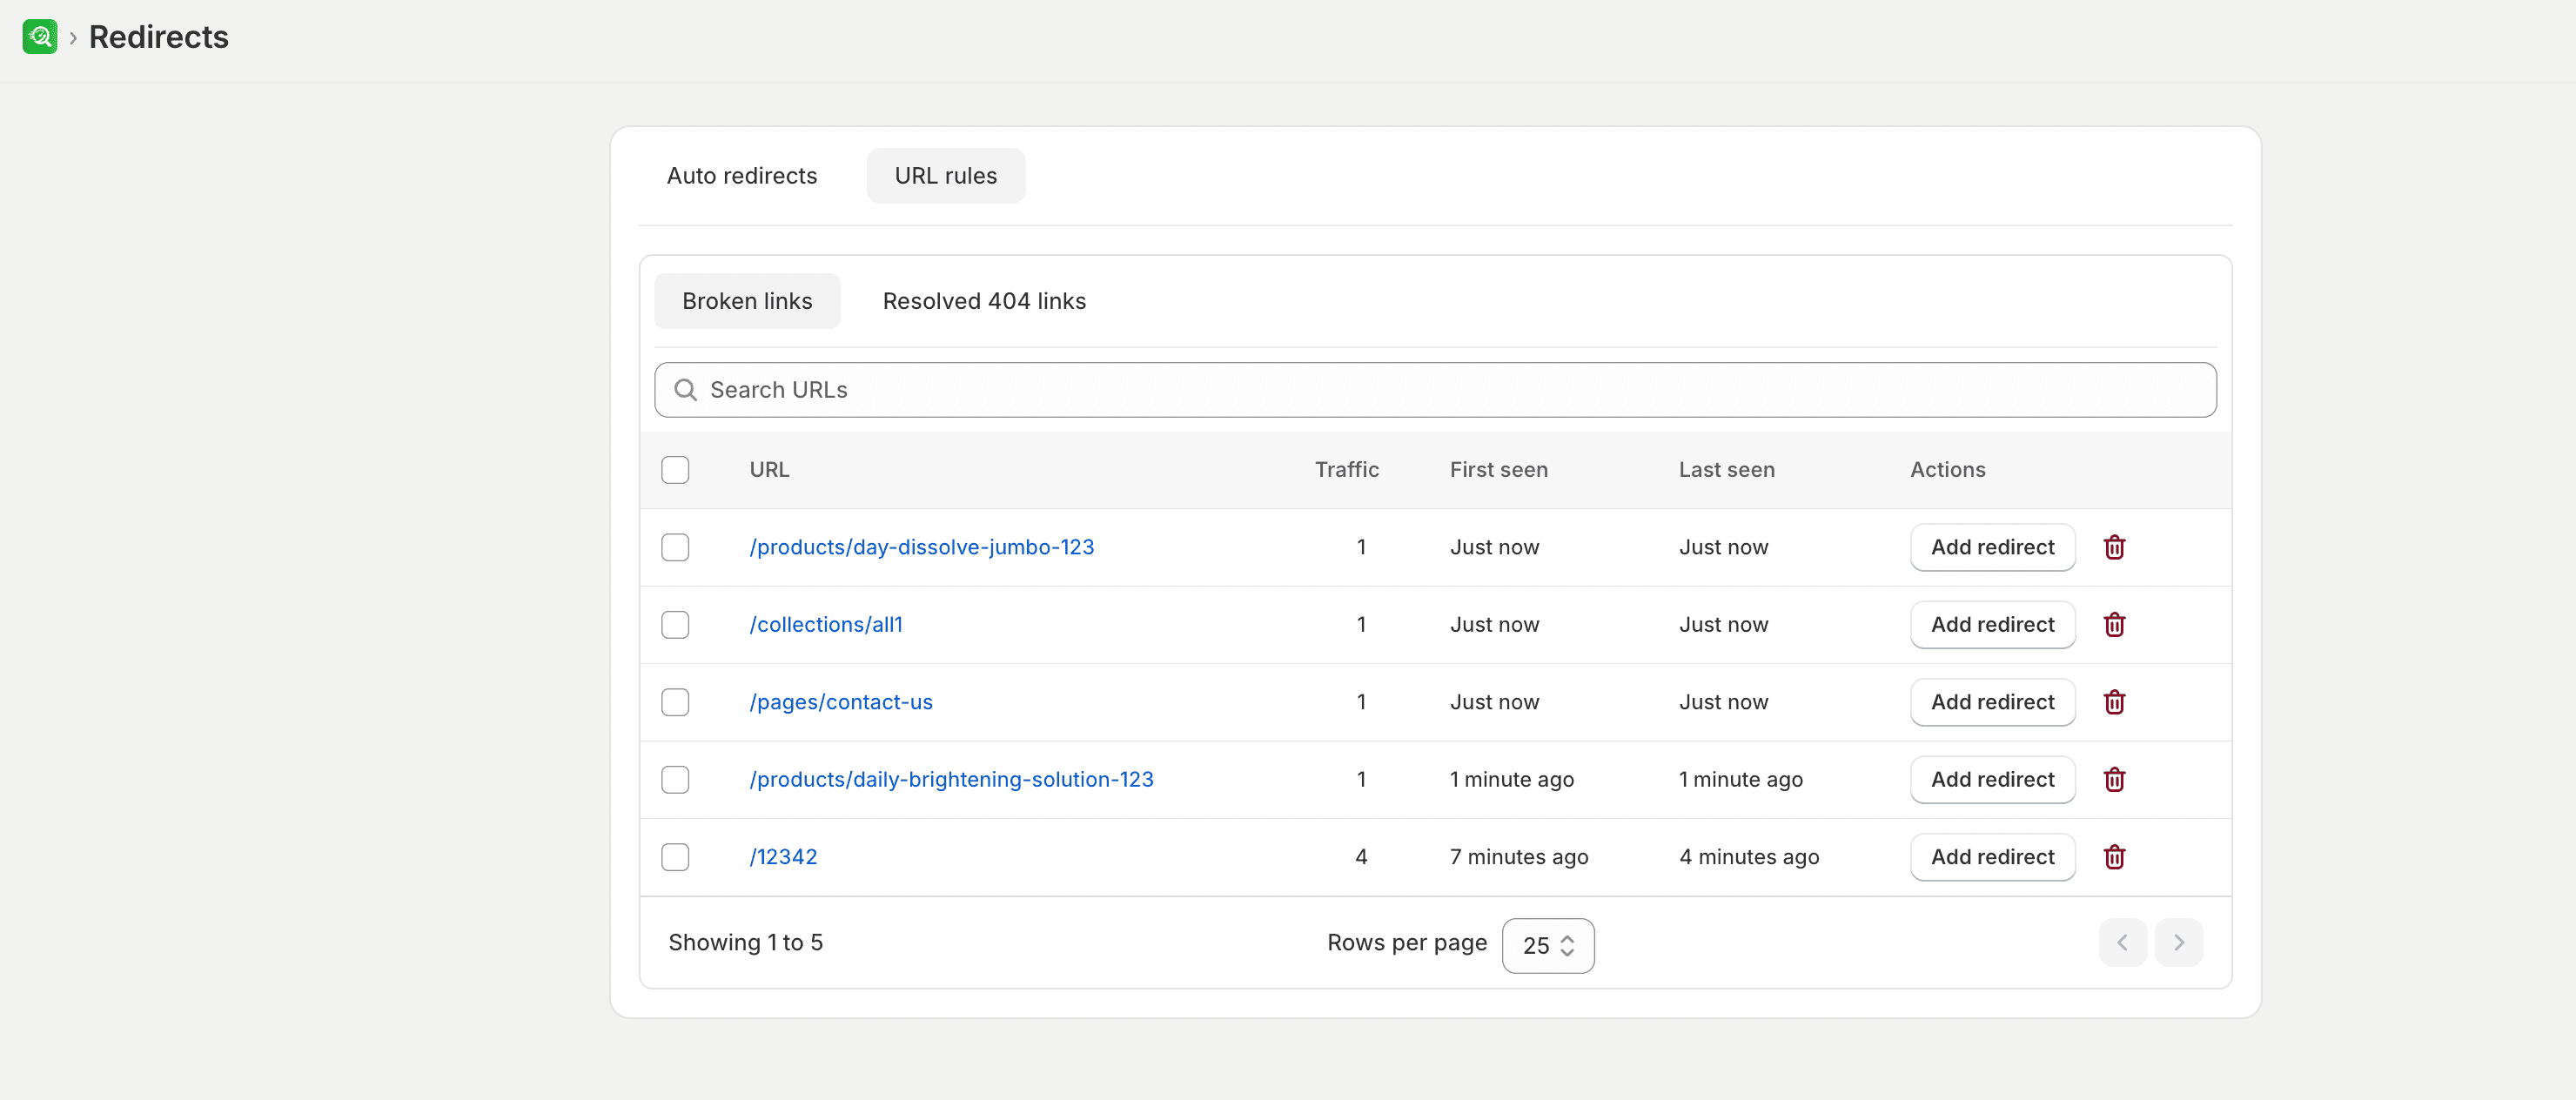This screenshot has width=2576, height=1100.
Task: Click the First seen column header
Action: click(x=1498, y=470)
